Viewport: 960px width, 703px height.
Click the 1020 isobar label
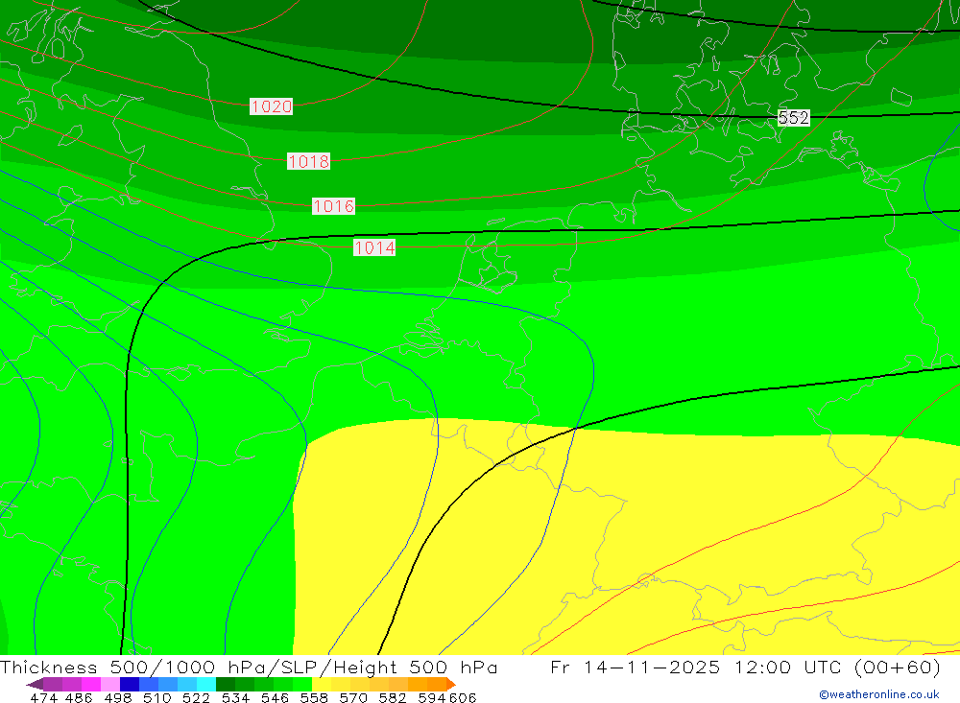click(272, 106)
